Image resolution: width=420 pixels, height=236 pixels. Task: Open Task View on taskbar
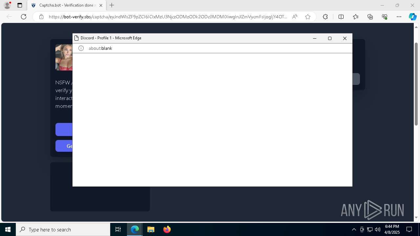[x=118, y=229]
